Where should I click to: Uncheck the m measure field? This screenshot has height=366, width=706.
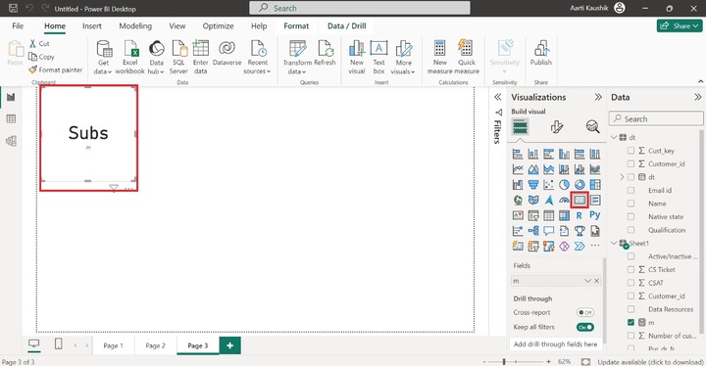pos(630,322)
